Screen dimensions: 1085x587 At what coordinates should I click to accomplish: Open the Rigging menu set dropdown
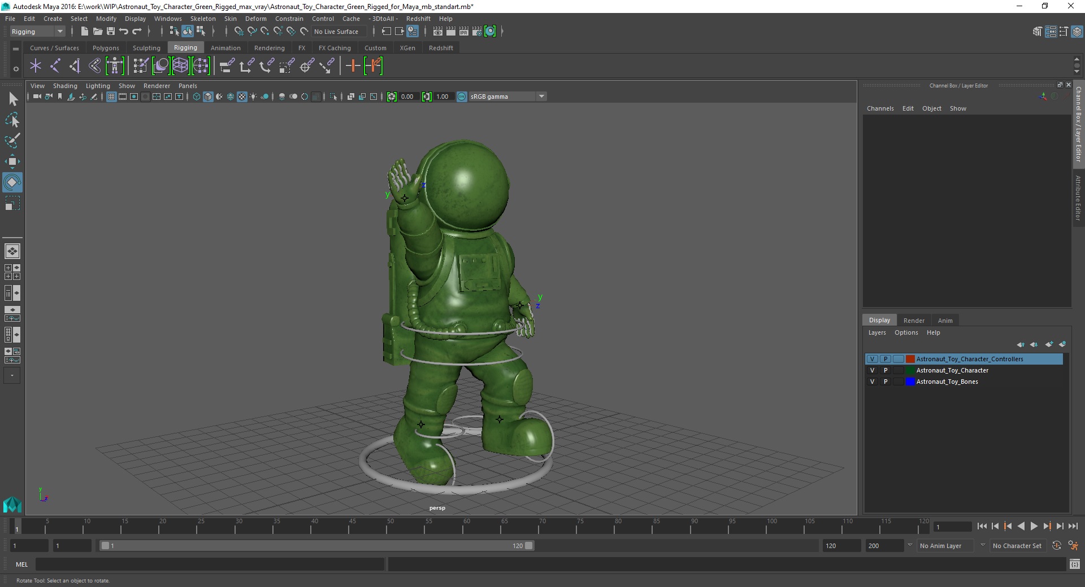(37, 32)
